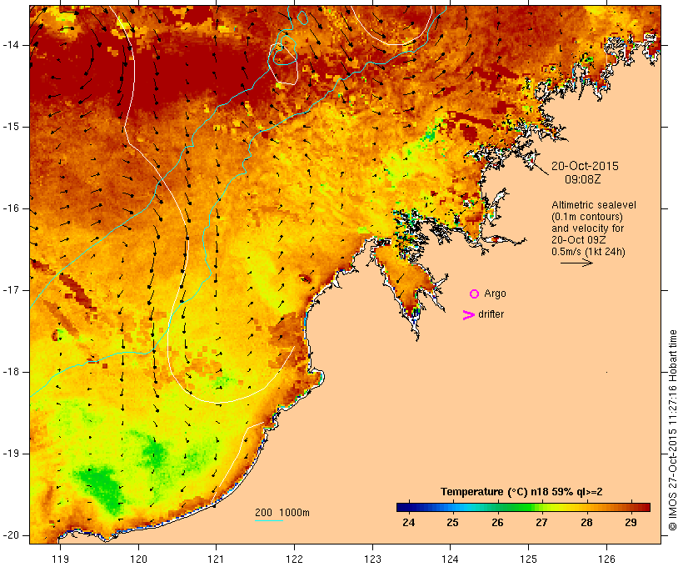Click the 'drifter' legend label
Image resolution: width=683 pixels, height=567 pixels.
tap(491, 314)
